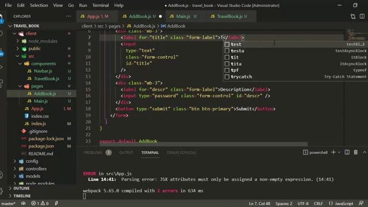Open package.json file
368x207 pixels.
click(x=41, y=146)
